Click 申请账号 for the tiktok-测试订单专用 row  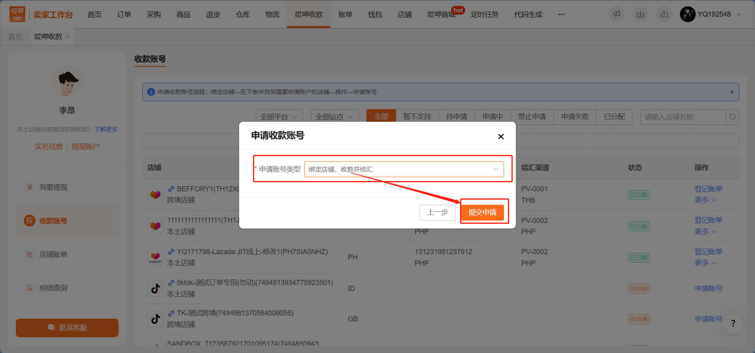pyautogui.click(x=708, y=289)
